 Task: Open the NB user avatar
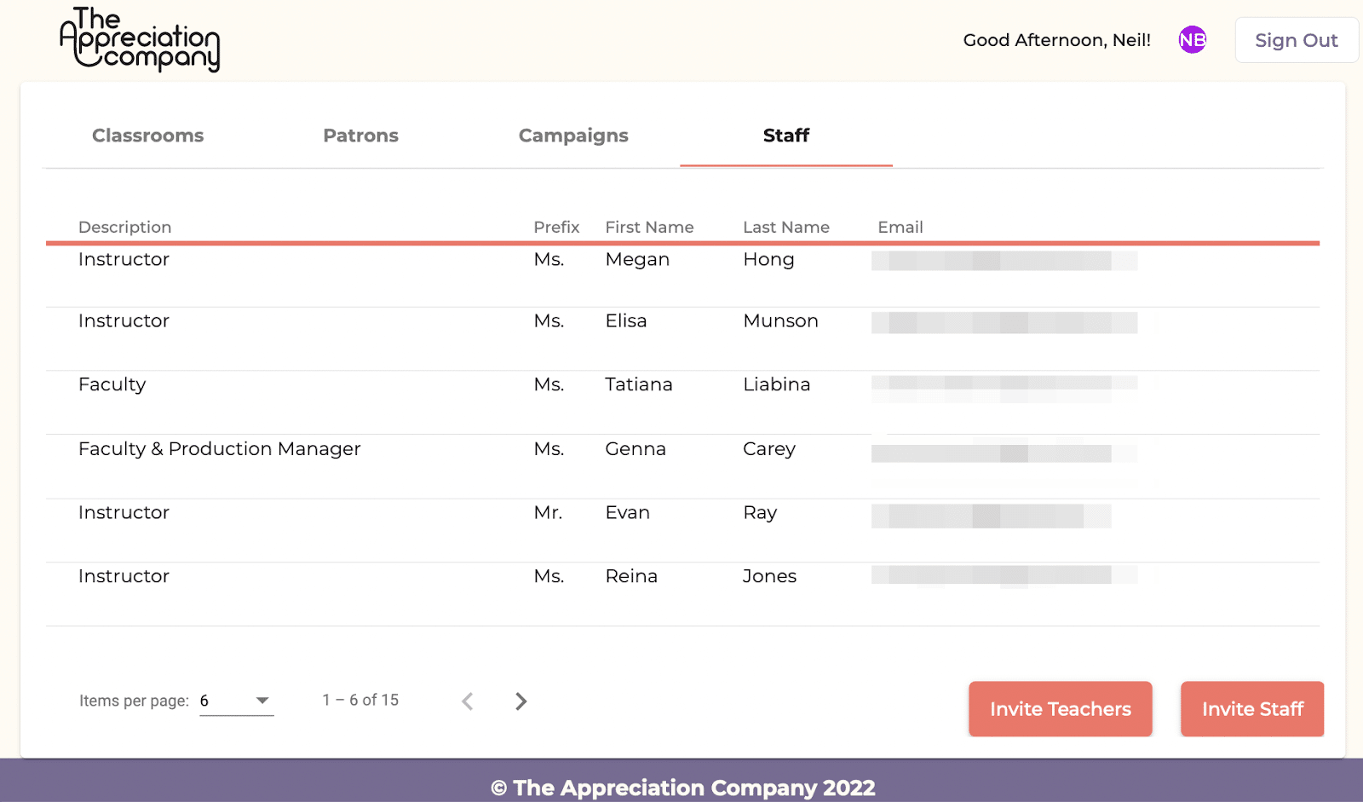coord(1192,39)
